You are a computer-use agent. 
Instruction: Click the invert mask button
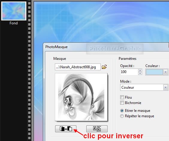(x=66, y=129)
